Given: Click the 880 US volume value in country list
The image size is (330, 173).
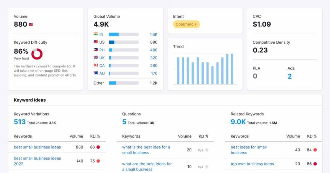Looking at the screenshot, I should pyautogui.click(x=154, y=42).
